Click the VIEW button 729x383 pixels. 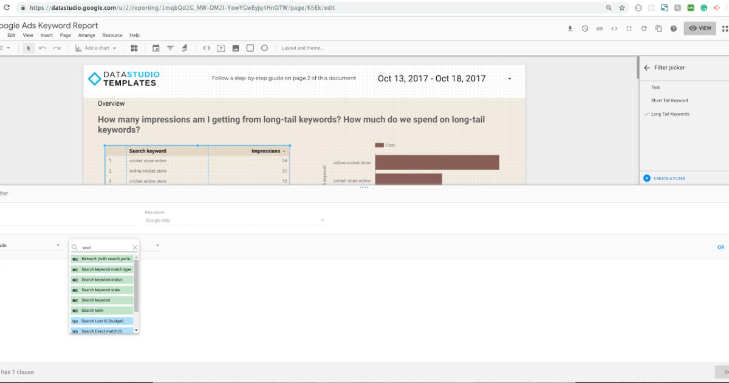click(x=700, y=28)
